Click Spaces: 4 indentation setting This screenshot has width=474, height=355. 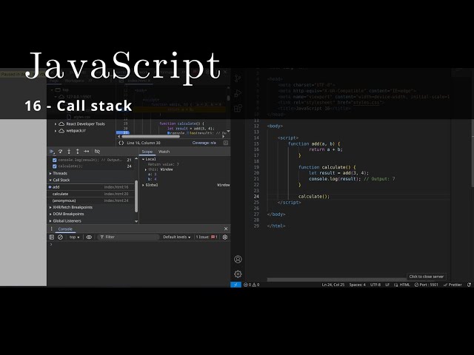357,285
